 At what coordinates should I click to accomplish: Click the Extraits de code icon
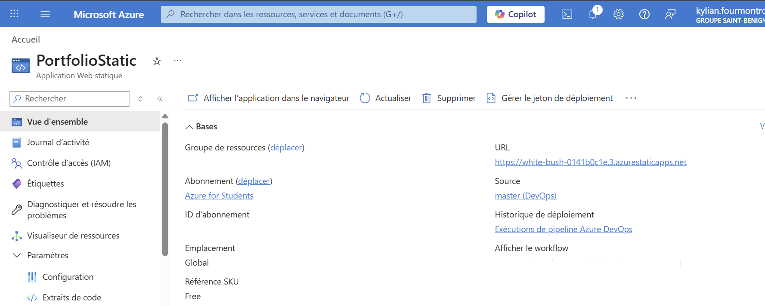tap(32, 298)
